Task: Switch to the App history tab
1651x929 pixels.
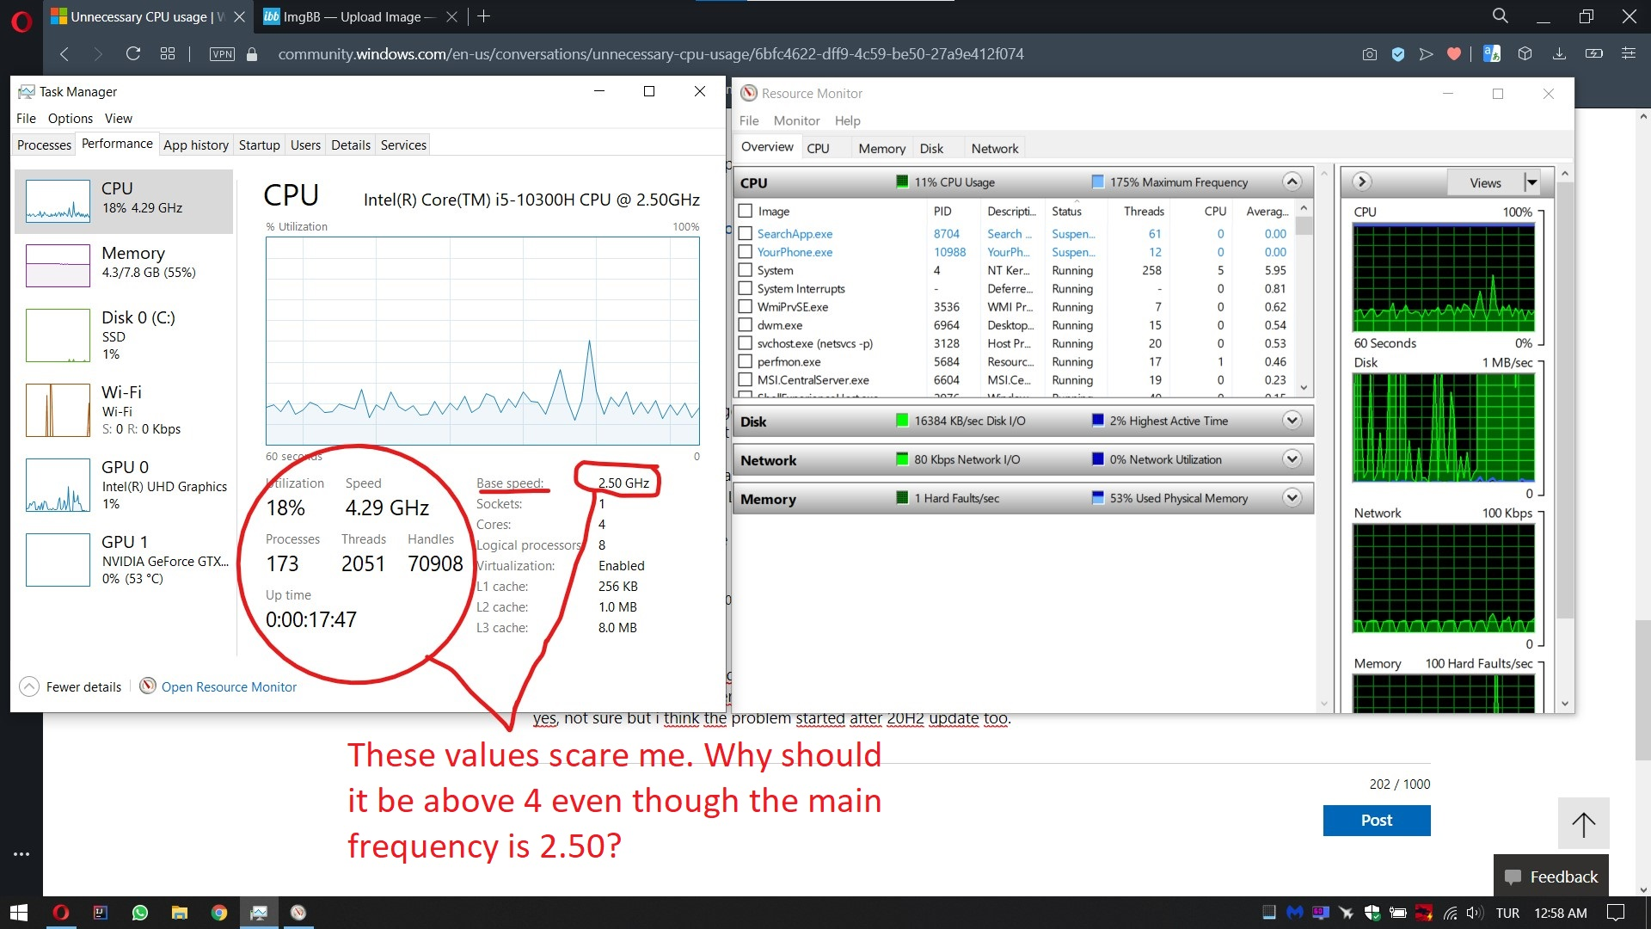Action: 196,145
